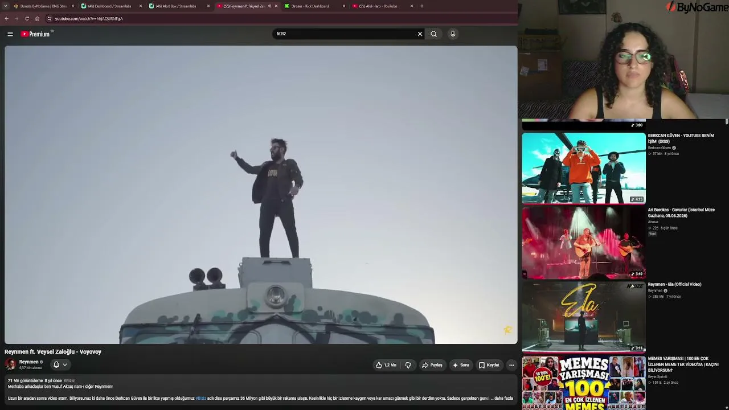
Task: Open 'BERKCAN GÜVEN - YOUTUBE BENİM İŞİM' title
Action: (681, 138)
